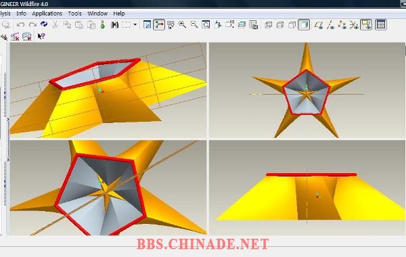Click the Undo arrow
This screenshot has width=406, height=257.
point(20,25)
